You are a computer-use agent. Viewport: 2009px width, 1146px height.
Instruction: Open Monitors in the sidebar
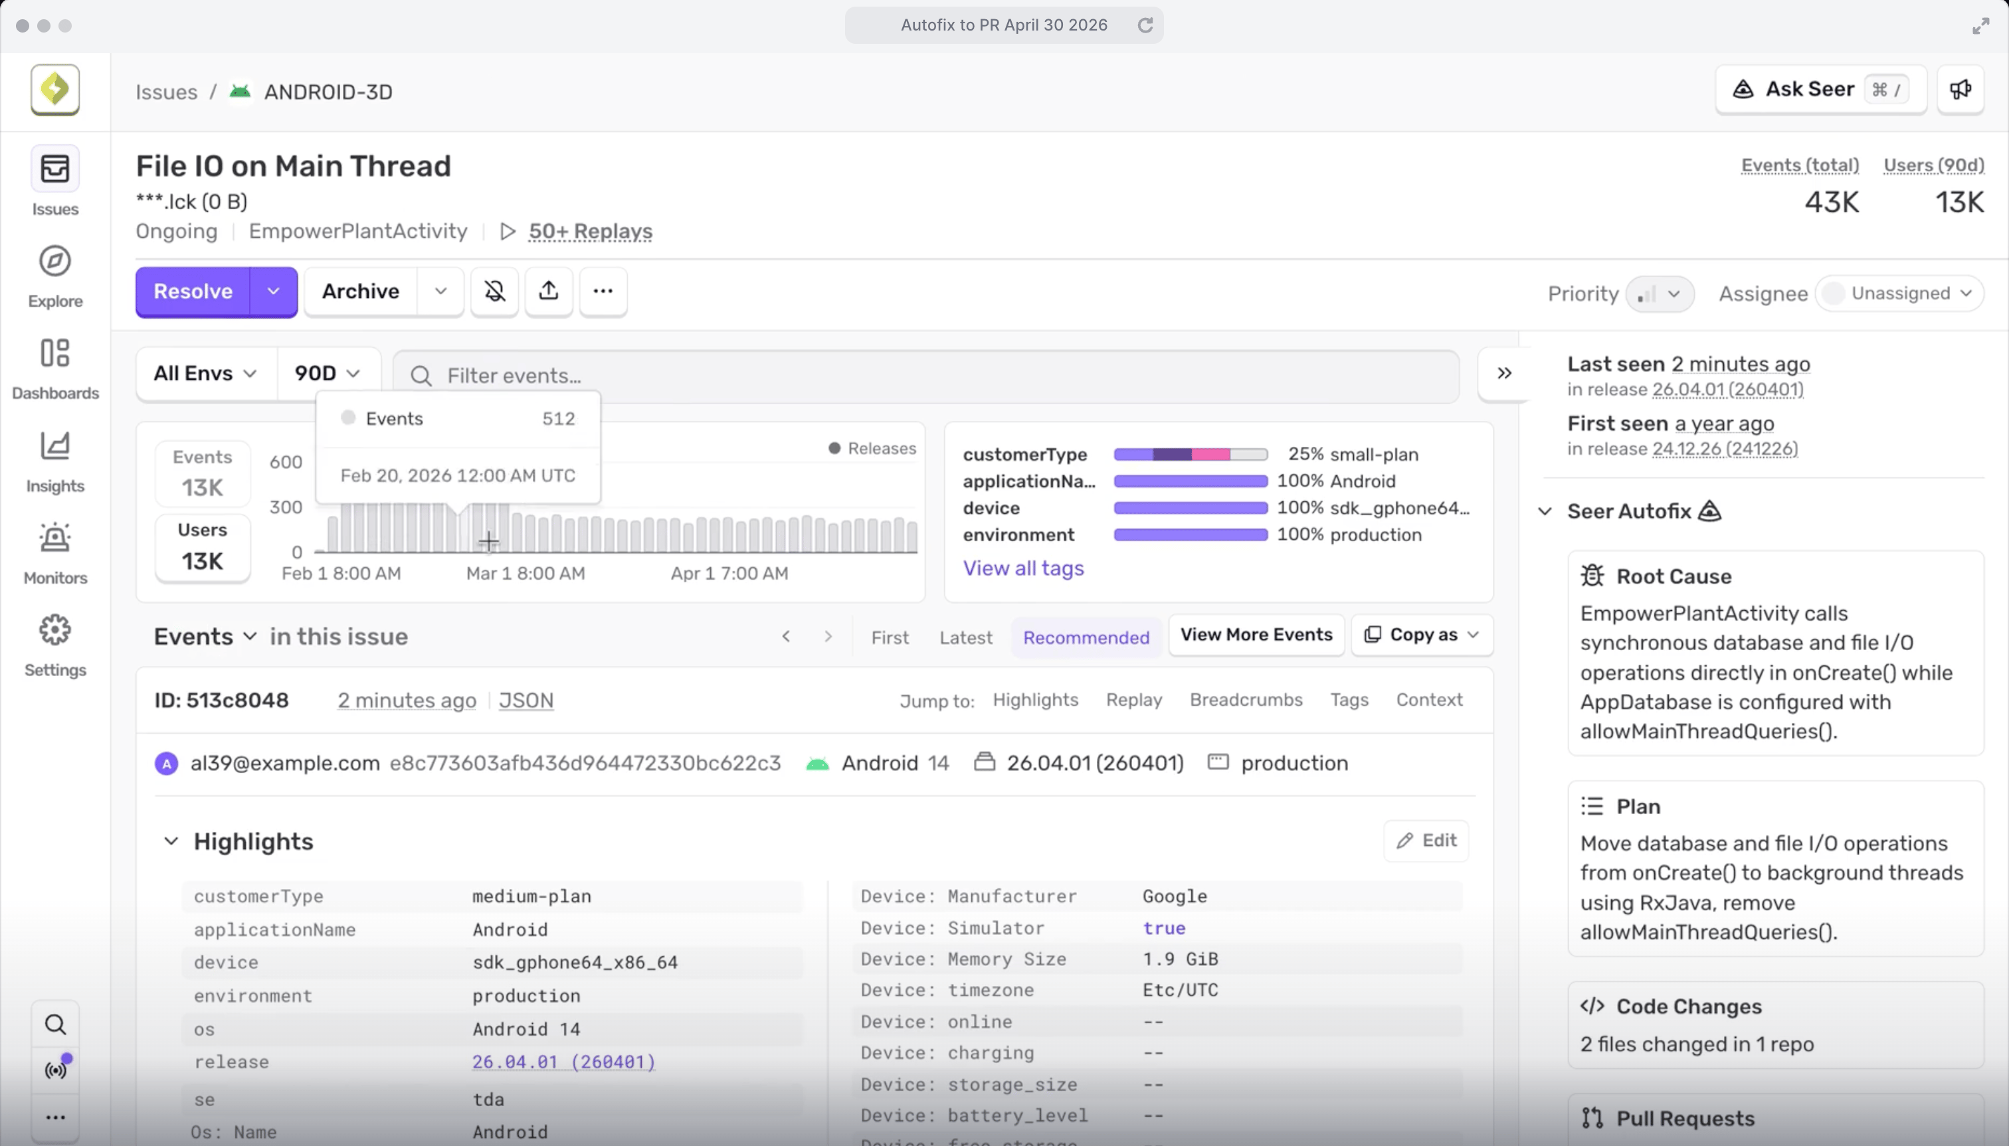(x=55, y=553)
